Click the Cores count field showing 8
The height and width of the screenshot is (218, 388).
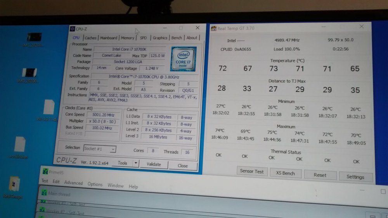pos(153,151)
